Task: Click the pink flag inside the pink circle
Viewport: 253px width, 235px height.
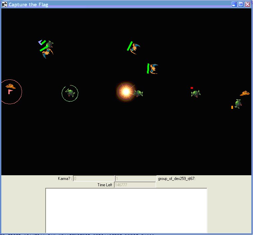Action: 10,92
